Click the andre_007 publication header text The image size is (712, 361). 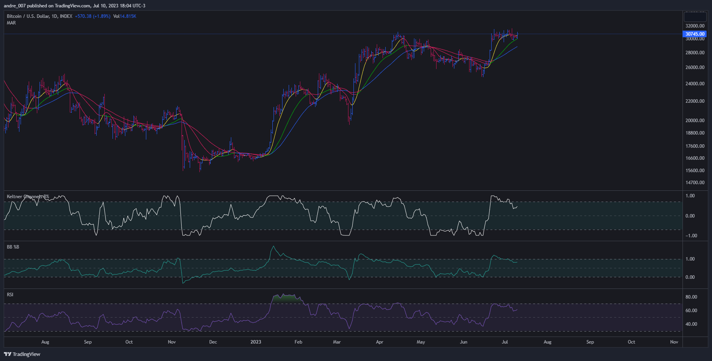[74, 6]
